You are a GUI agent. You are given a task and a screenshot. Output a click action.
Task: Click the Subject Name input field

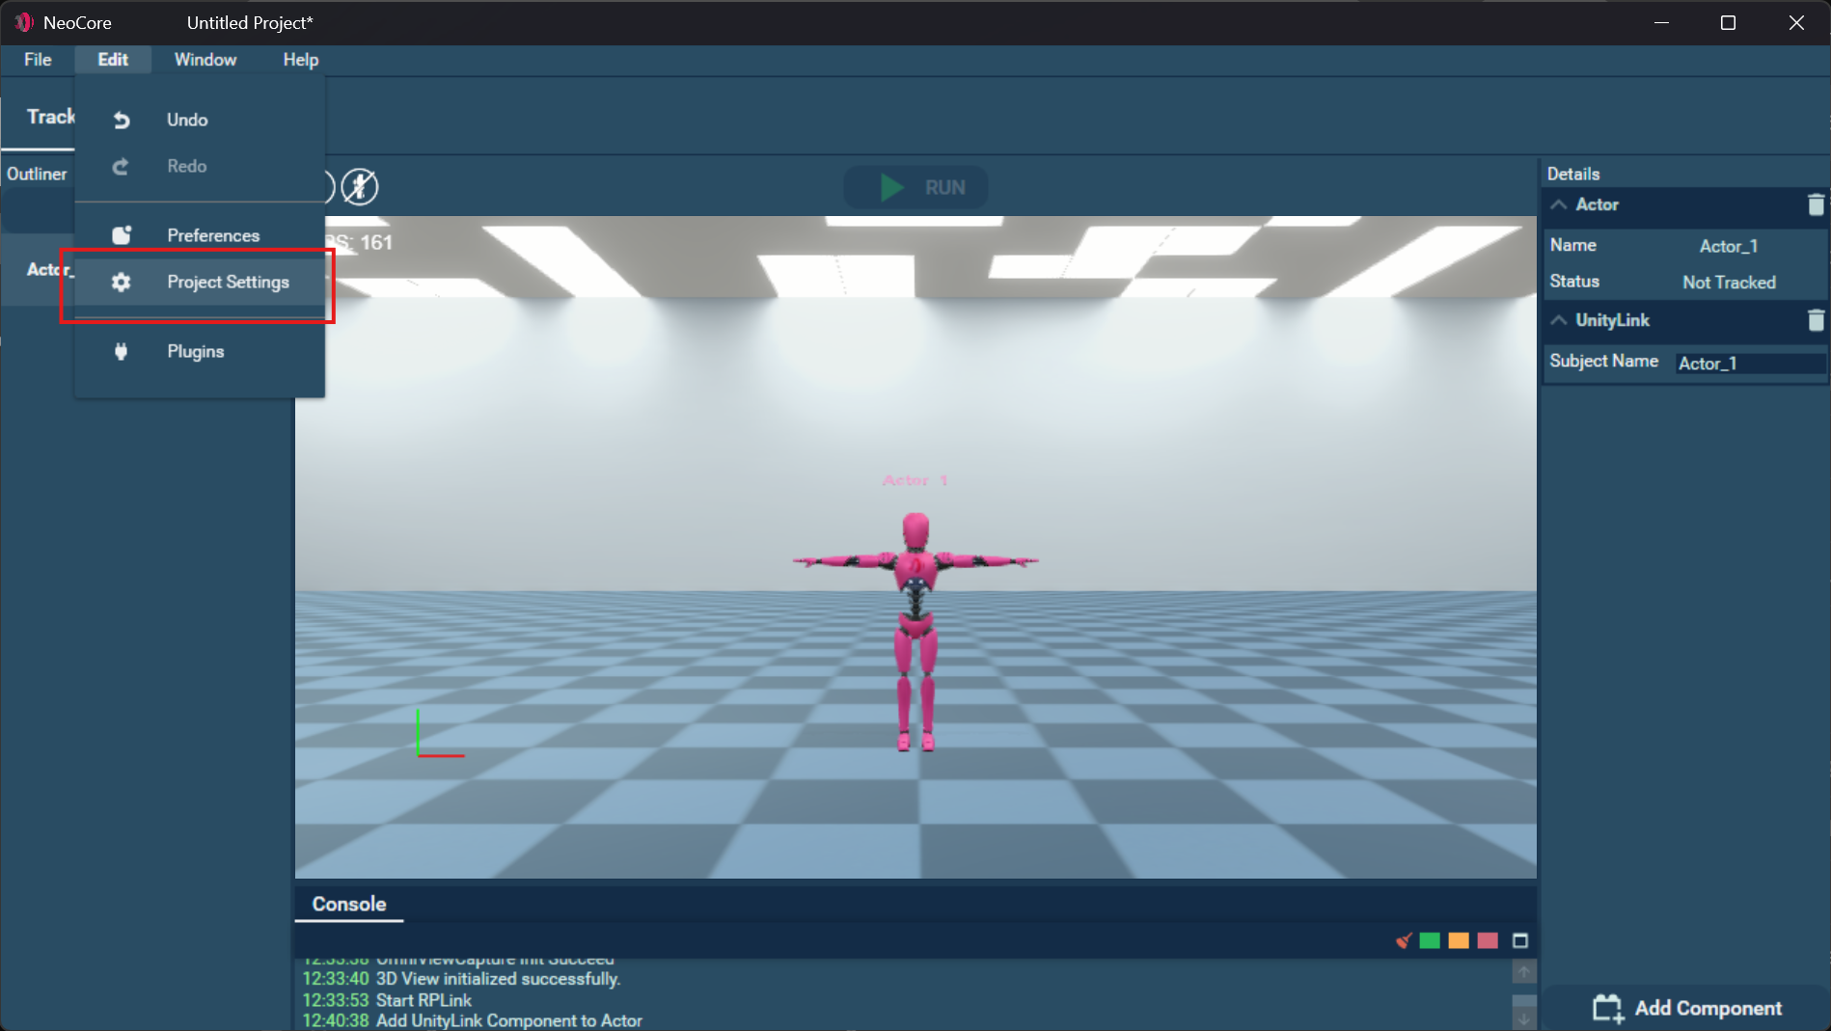pos(1749,364)
